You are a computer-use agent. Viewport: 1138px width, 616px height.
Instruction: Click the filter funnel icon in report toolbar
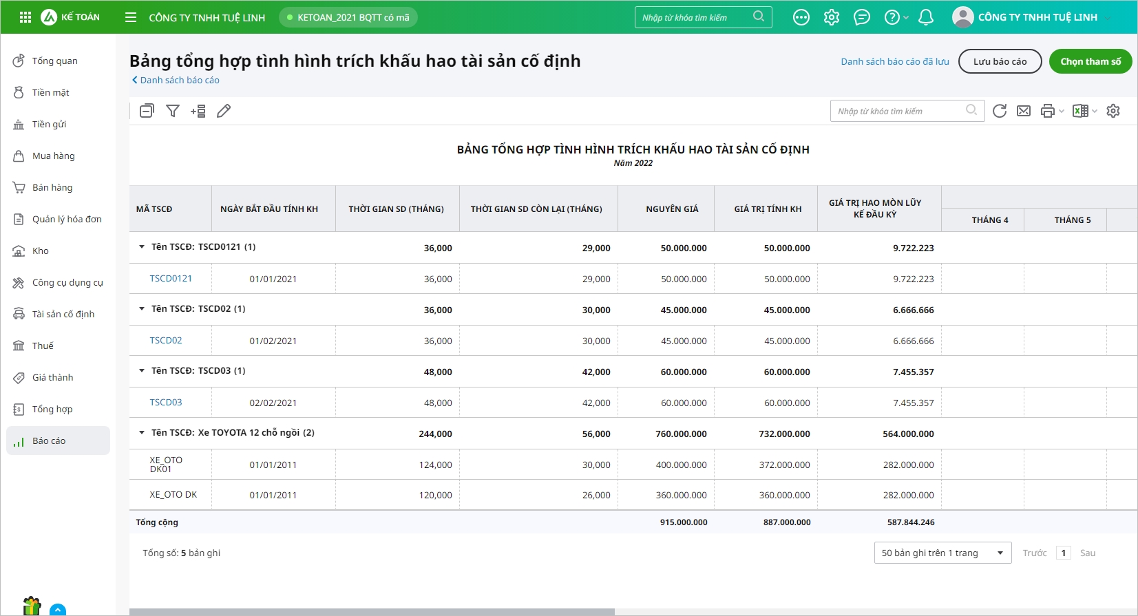coord(173,111)
